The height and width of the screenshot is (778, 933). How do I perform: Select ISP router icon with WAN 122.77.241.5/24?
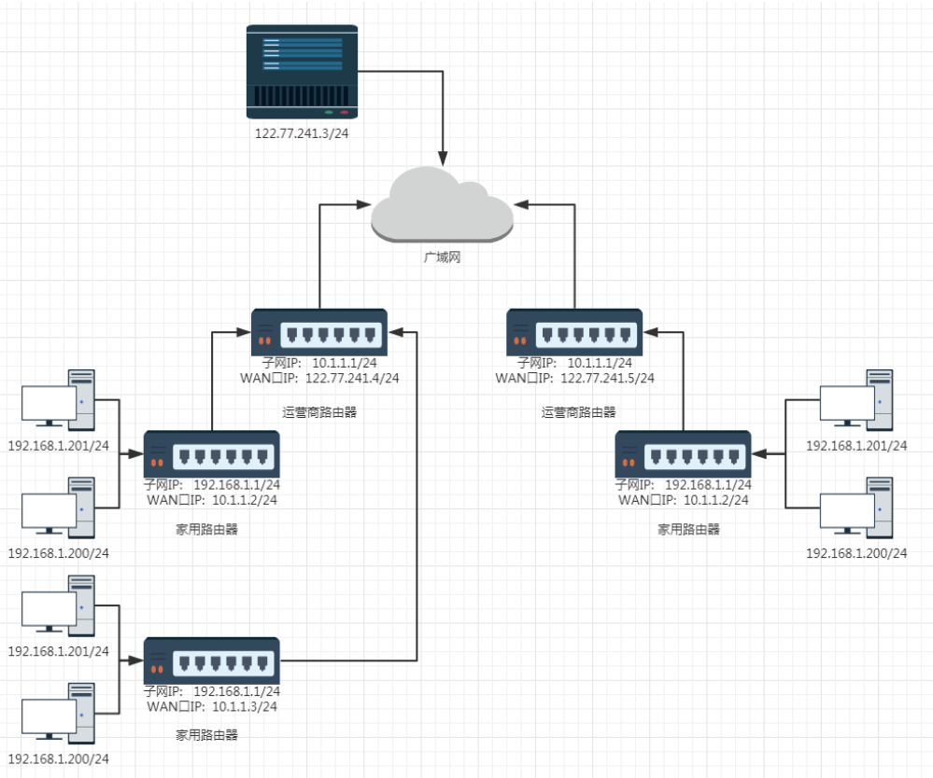[x=574, y=332]
